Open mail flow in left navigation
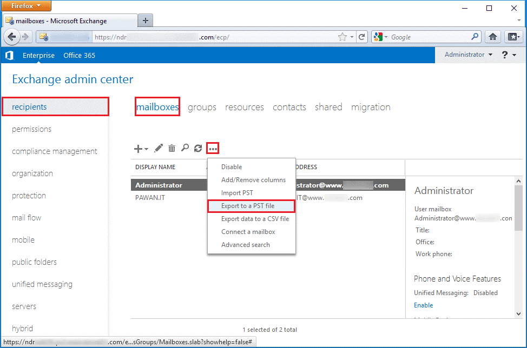 [27, 218]
